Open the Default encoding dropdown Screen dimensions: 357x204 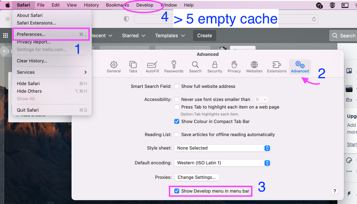click(x=222, y=163)
